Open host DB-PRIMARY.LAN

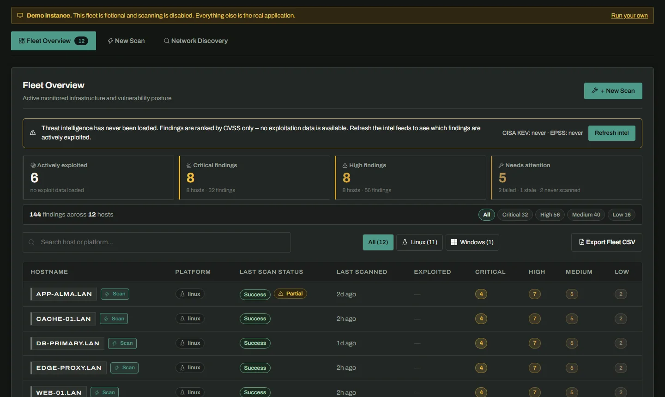67,343
